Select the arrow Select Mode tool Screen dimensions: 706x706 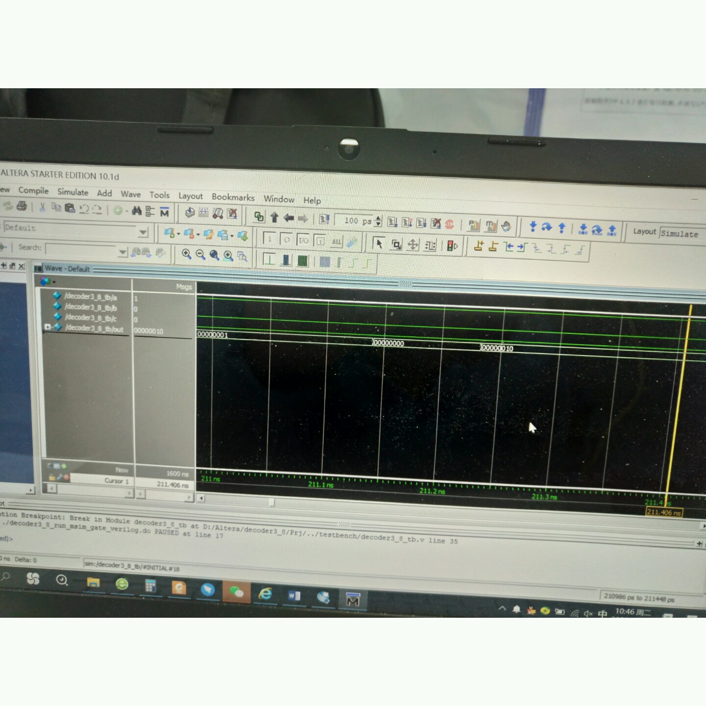(378, 244)
